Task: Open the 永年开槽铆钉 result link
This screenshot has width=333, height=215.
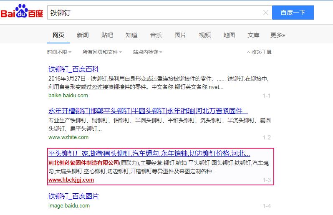Action: (x=148, y=111)
